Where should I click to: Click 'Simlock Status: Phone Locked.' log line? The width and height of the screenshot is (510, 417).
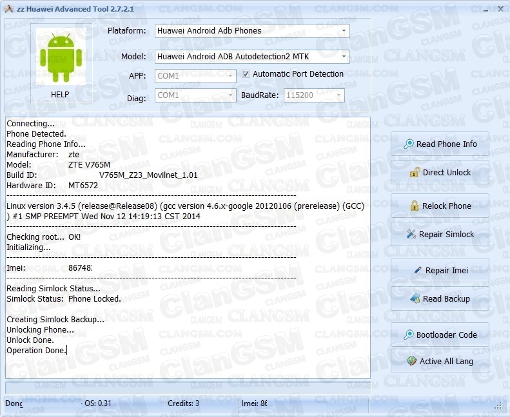[x=64, y=298]
